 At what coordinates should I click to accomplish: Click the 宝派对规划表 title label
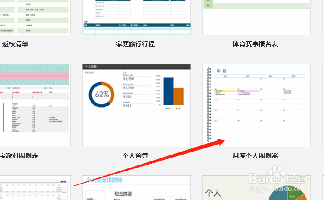click(19, 156)
